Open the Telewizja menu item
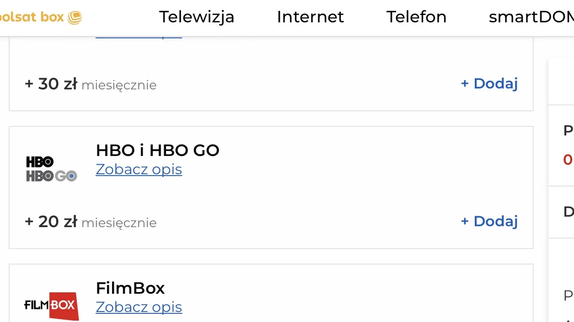 (197, 17)
